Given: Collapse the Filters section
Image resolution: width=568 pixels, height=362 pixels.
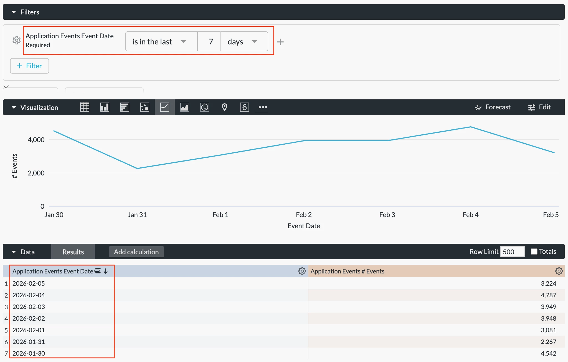Looking at the screenshot, I should tap(14, 12).
